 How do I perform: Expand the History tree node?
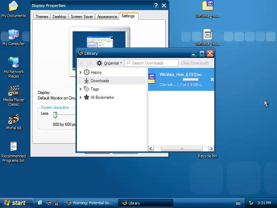[x=80, y=72]
